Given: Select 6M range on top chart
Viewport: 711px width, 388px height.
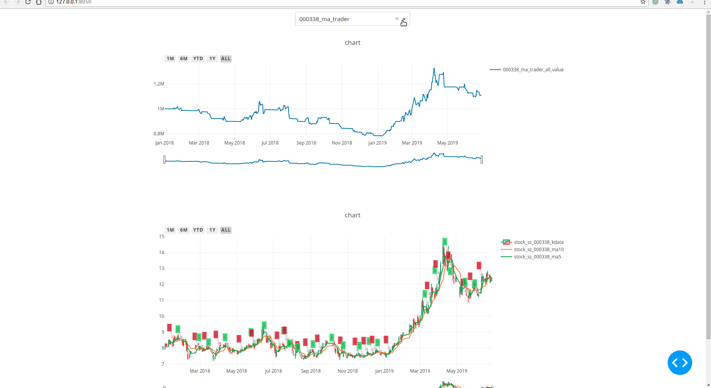Looking at the screenshot, I should click(184, 59).
